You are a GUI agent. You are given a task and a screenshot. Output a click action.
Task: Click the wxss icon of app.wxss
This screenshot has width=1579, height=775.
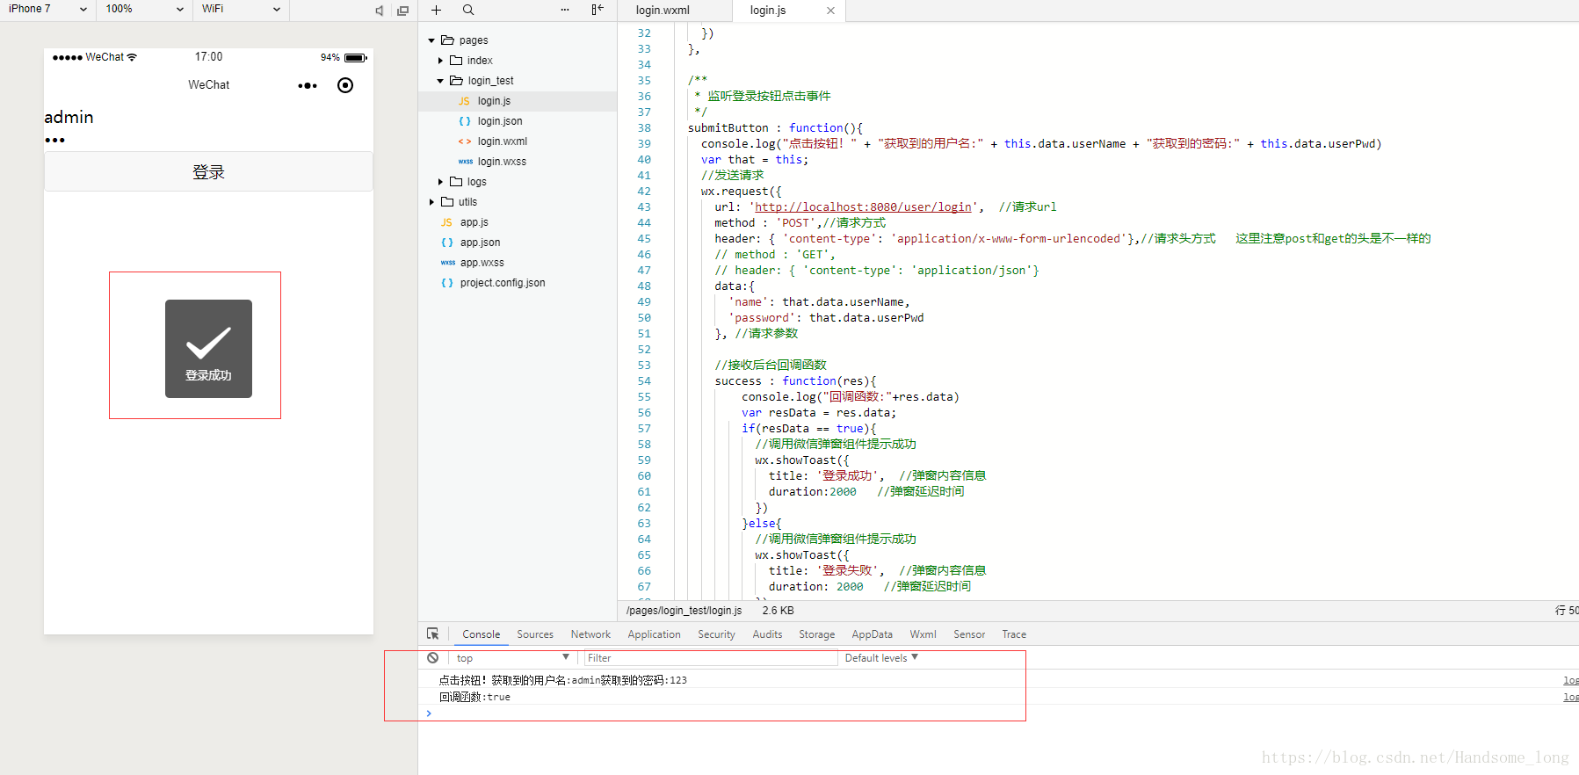tap(448, 263)
